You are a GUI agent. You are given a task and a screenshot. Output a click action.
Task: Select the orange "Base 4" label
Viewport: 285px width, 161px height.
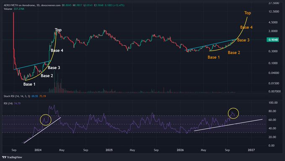pyautogui.click(x=246, y=27)
